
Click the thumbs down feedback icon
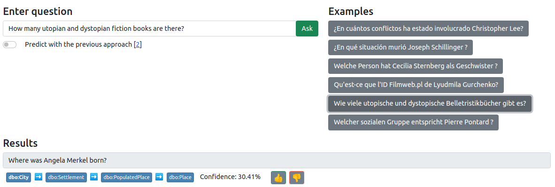297,178
